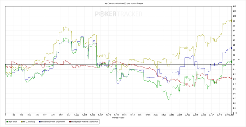Click the 2,307 hands x-axis tick label
This screenshot has width=246, height=127.
coord(156,115)
